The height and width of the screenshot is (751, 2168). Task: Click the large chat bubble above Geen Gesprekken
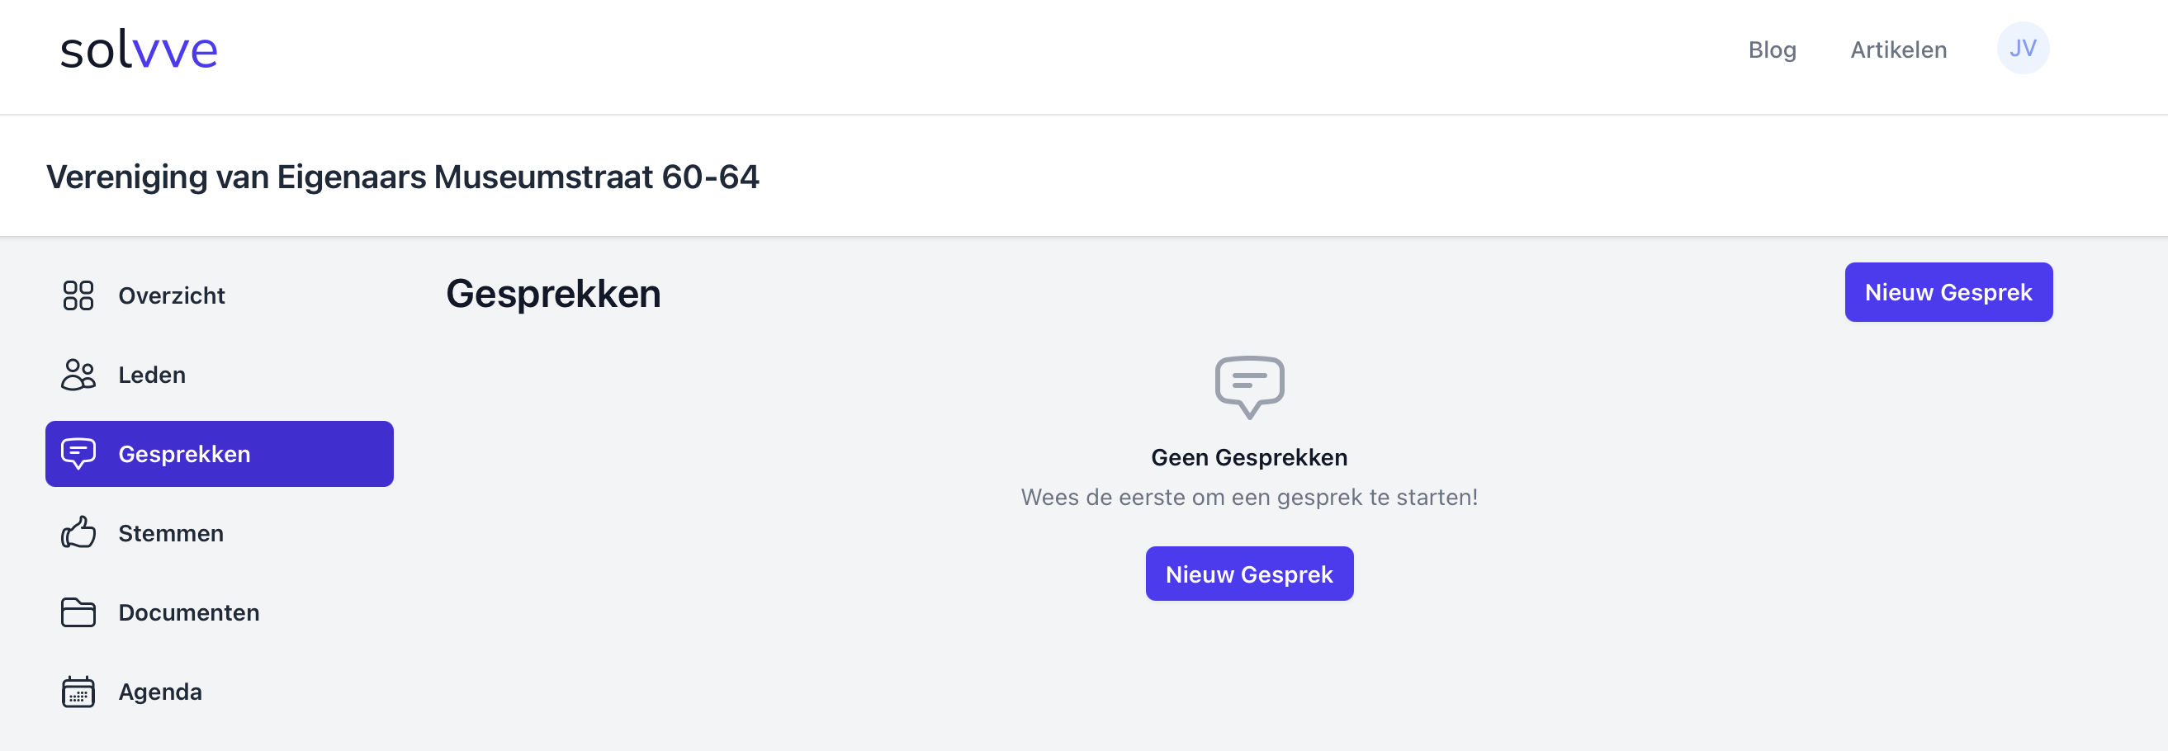pos(1249,386)
